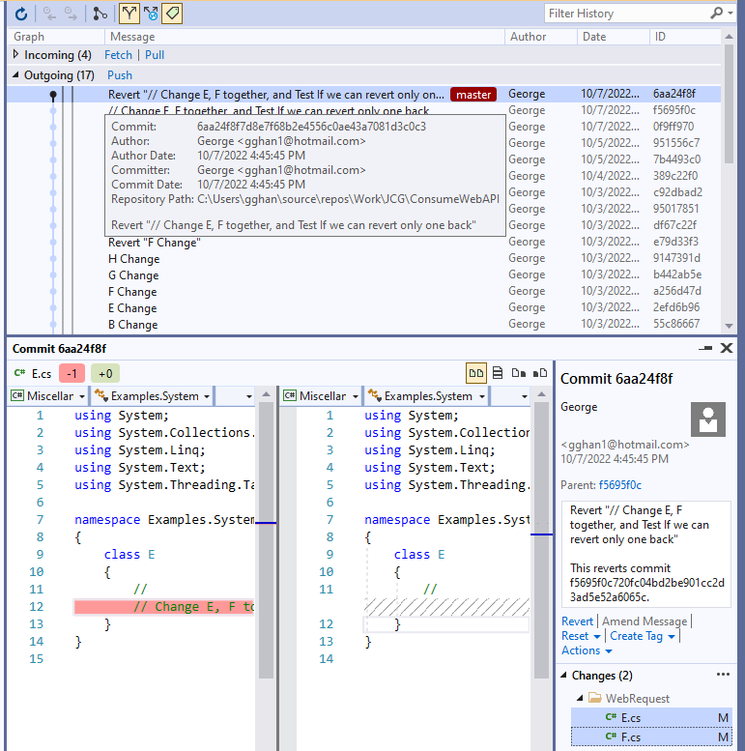Open parent commit f5695f0c link
745x751 pixels.
[x=619, y=485]
